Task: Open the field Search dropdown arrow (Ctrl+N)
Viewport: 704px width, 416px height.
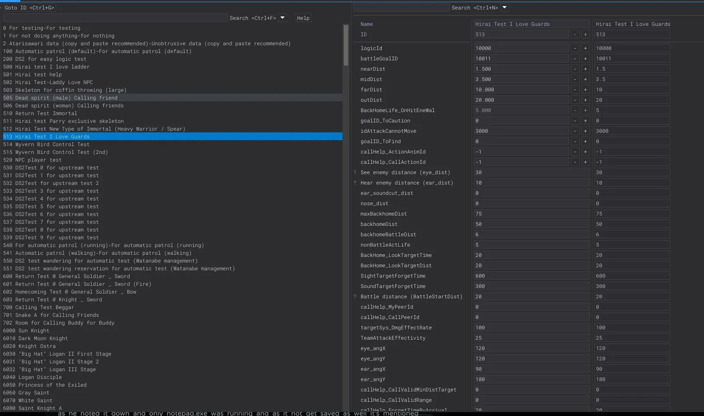Action: pyautogui.click(x=504, y=7)
